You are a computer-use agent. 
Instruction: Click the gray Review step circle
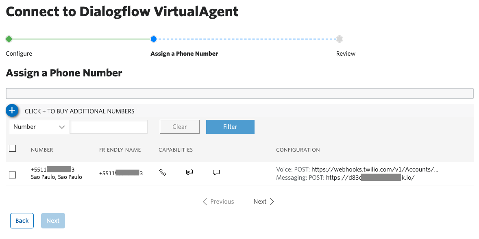[x=340, y=39]
